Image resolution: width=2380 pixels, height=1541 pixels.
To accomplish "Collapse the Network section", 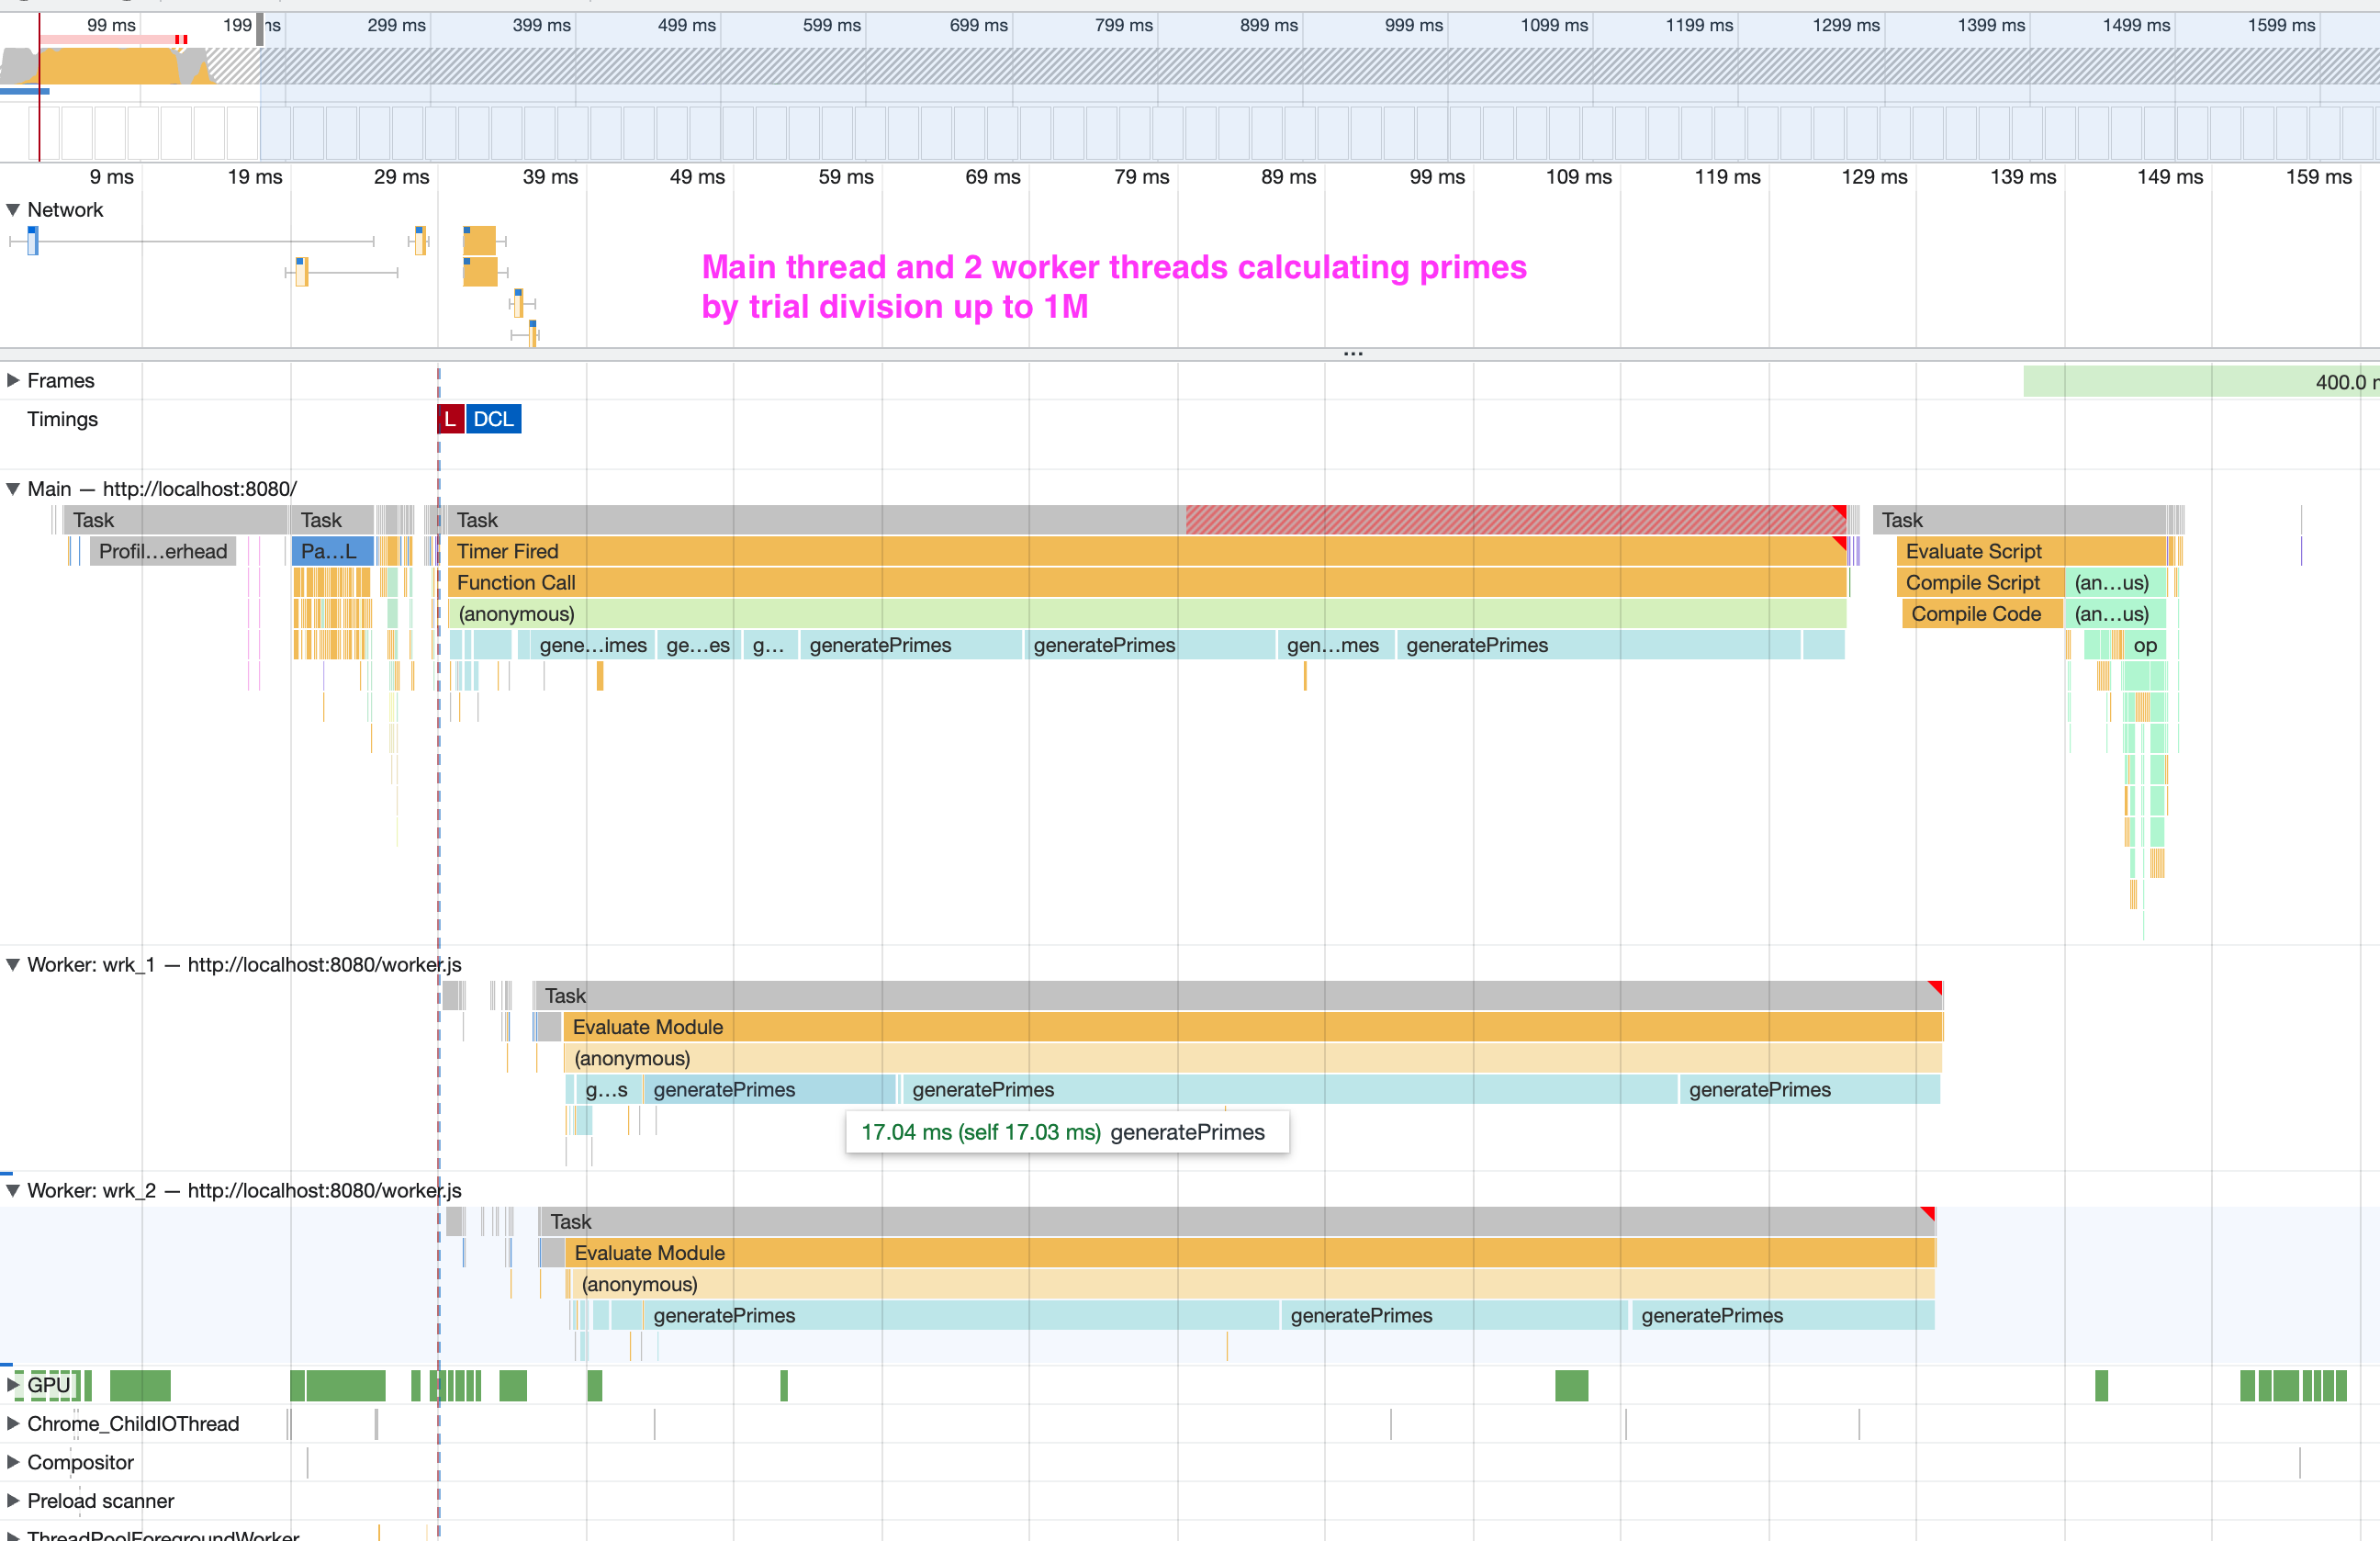I will [13, 209].
